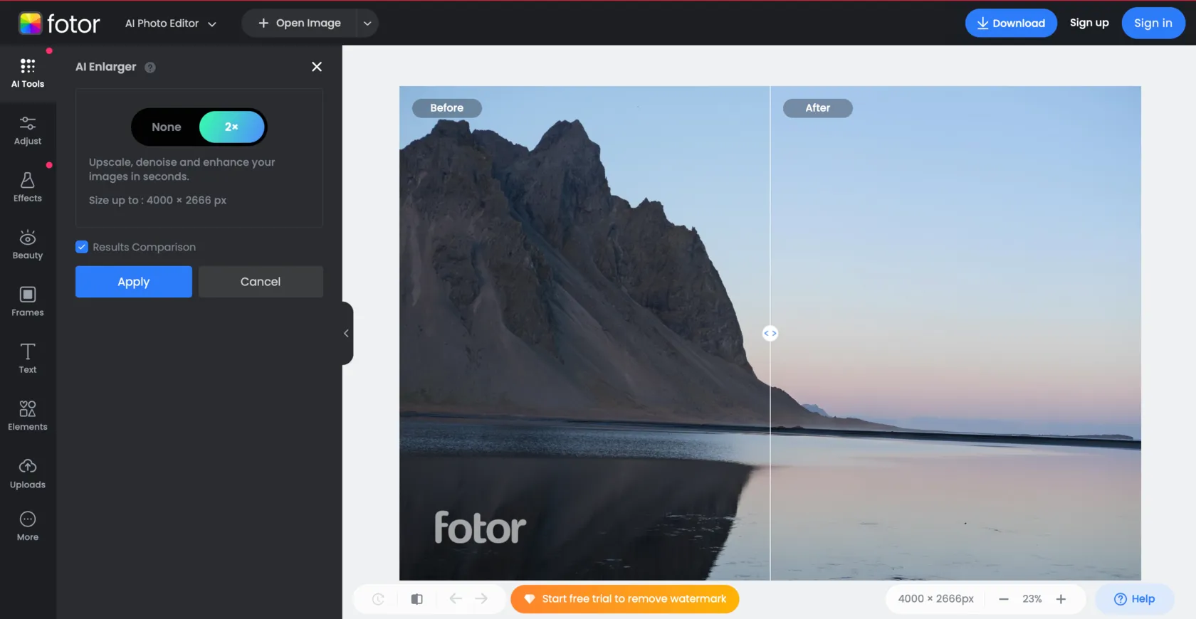Open the Frames panel

coord(28,302)
